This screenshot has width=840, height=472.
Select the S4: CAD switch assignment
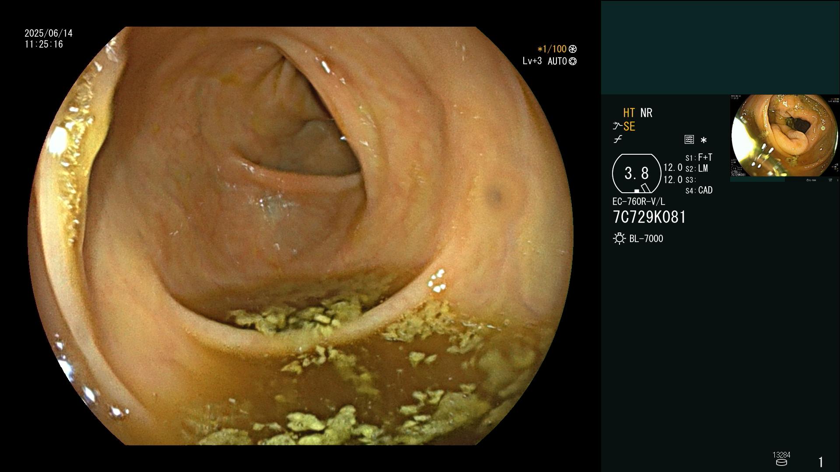point(699,191)
